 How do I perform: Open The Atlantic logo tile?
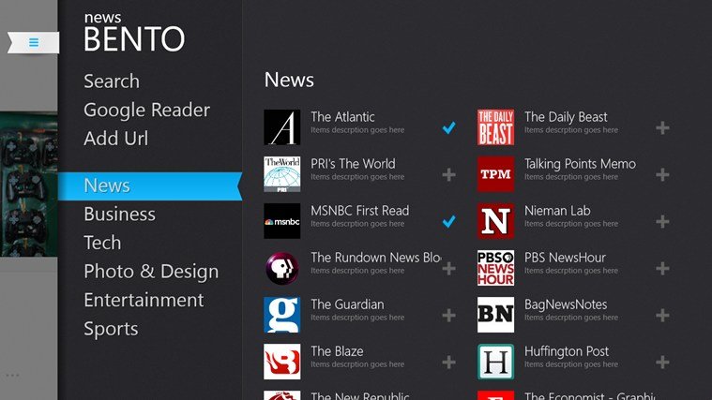click(282, 127)
